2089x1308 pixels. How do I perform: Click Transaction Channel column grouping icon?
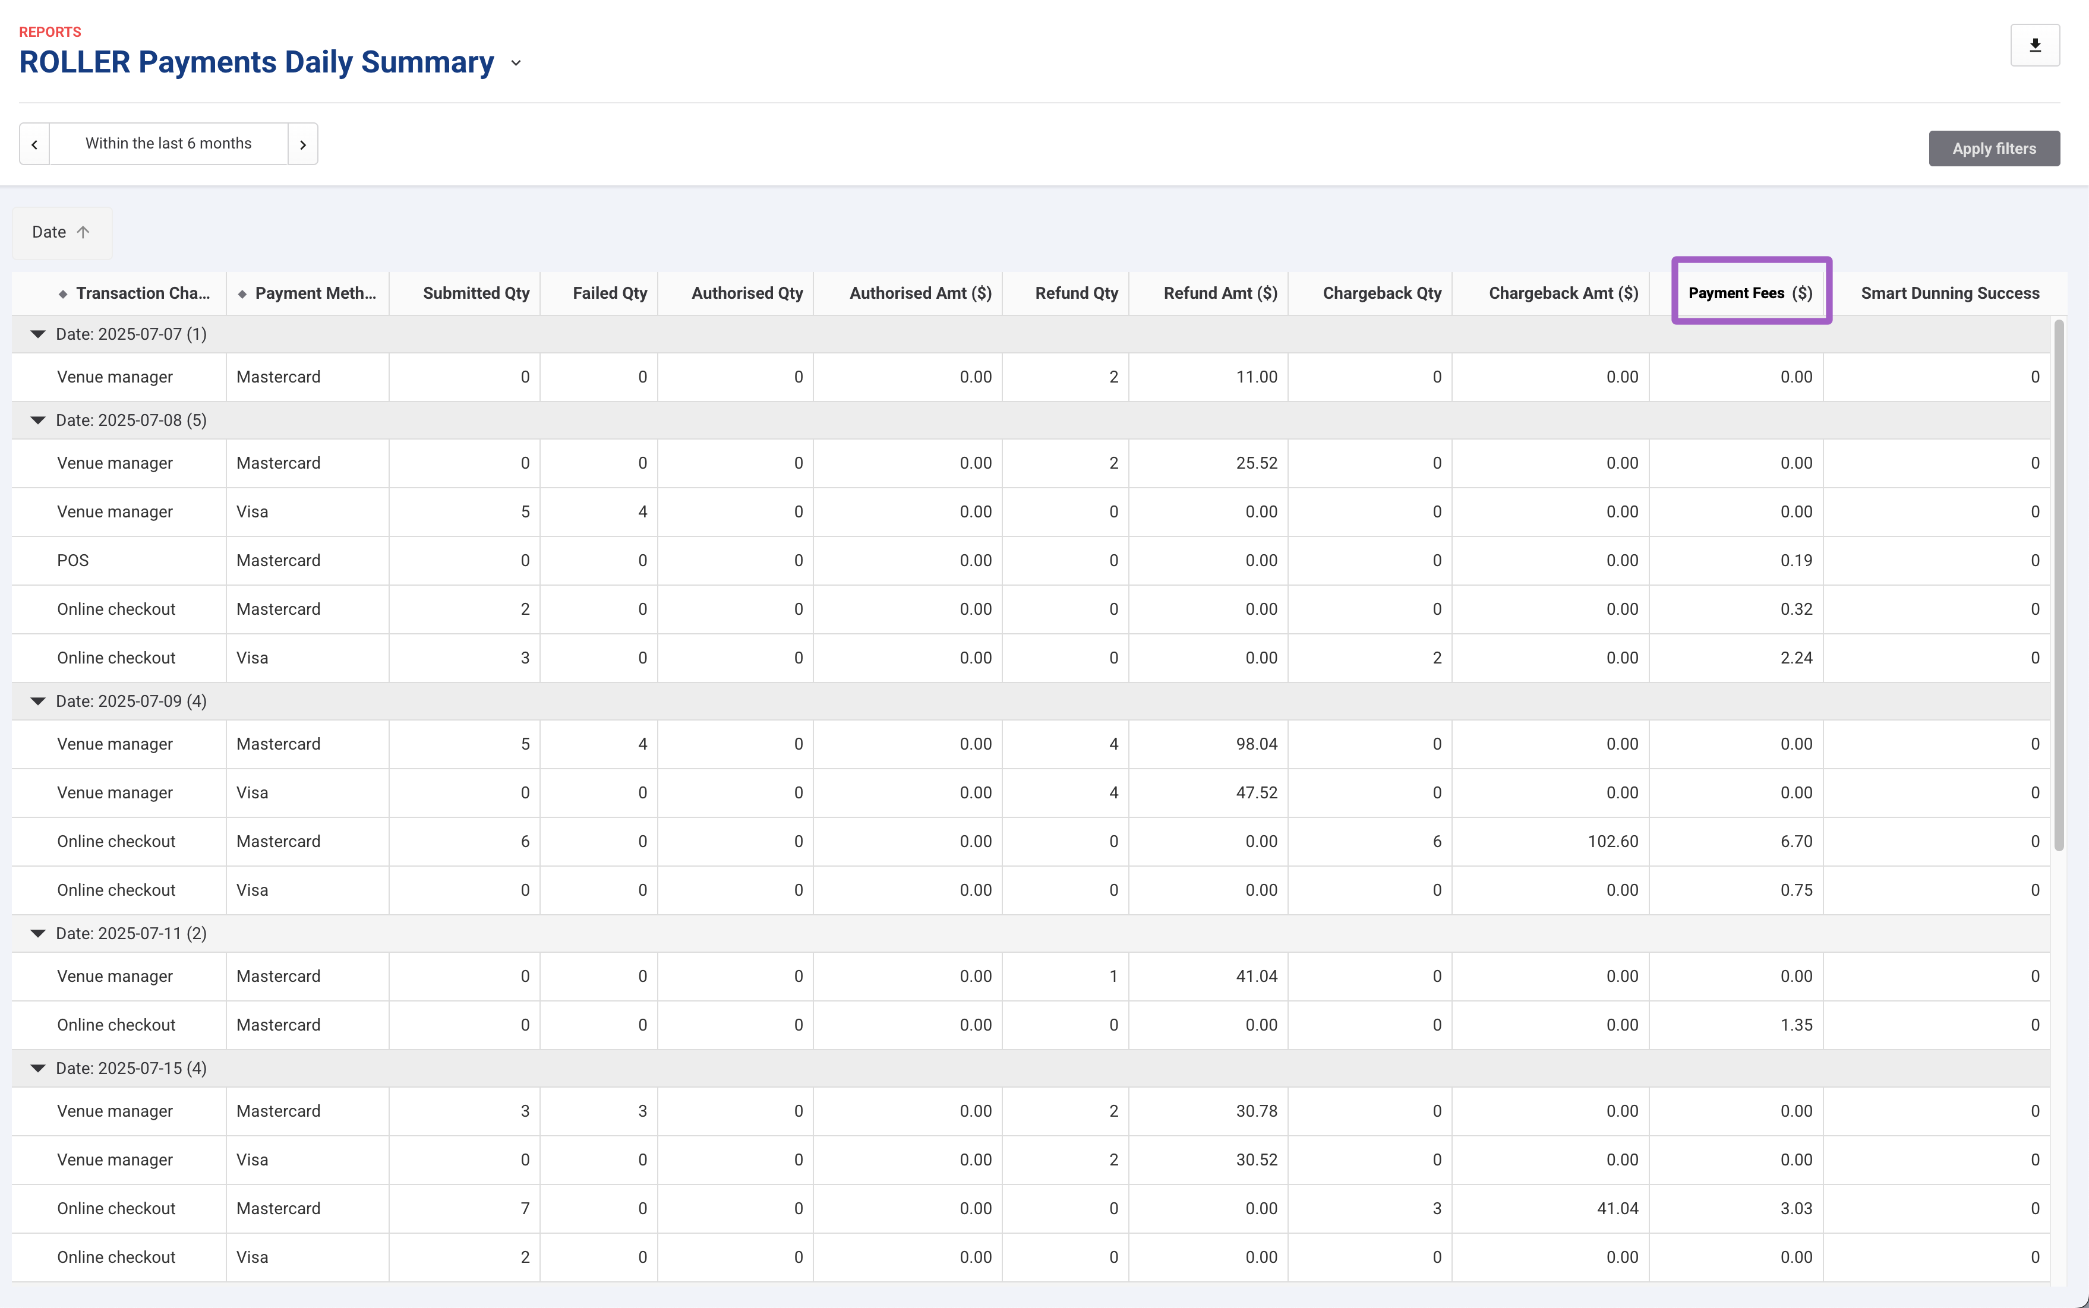point(63,294)
